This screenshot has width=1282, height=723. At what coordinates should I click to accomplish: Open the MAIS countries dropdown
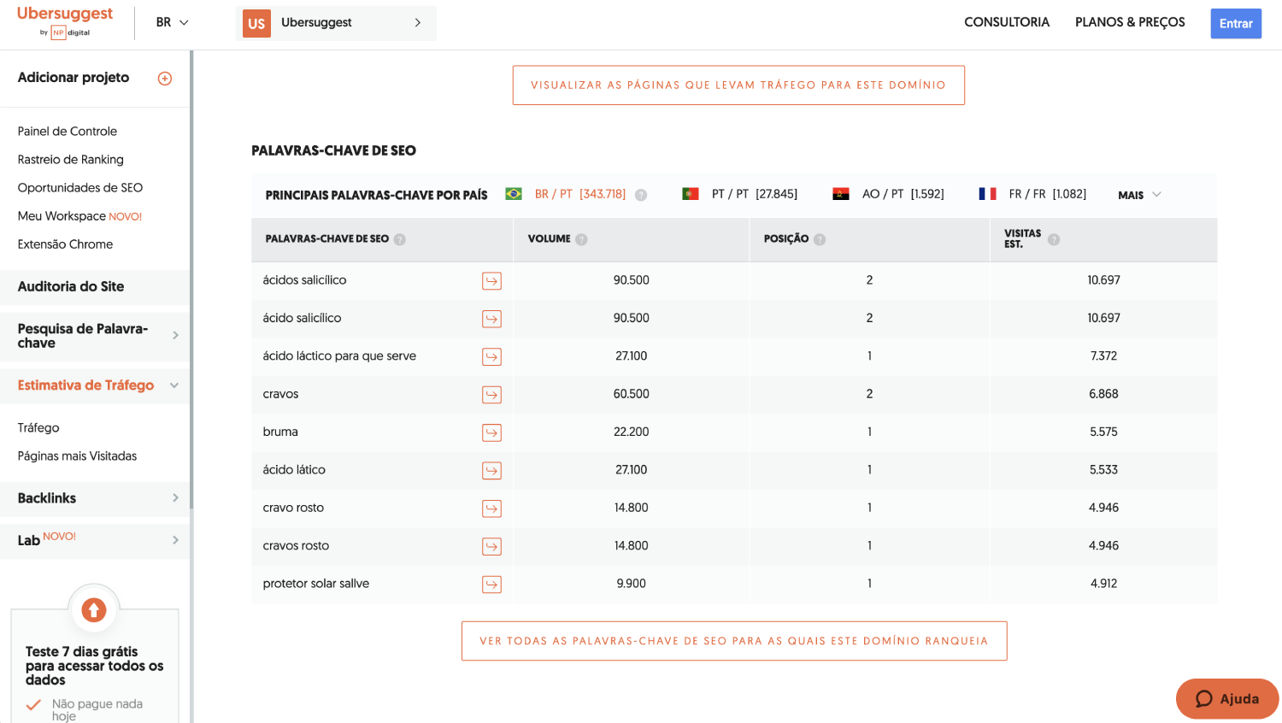[x=1138, y=195]
